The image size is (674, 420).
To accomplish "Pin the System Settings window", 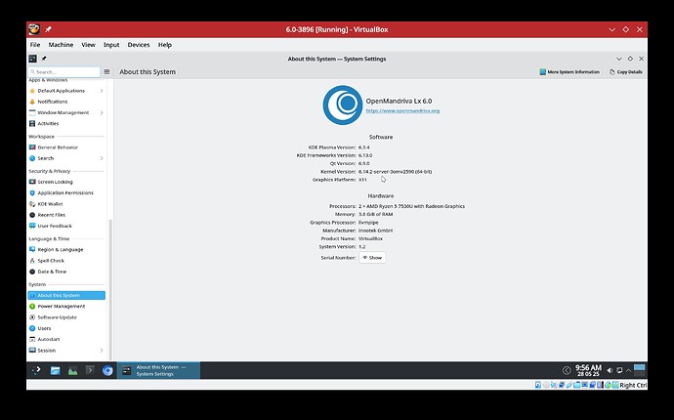I will click(44, 59).
